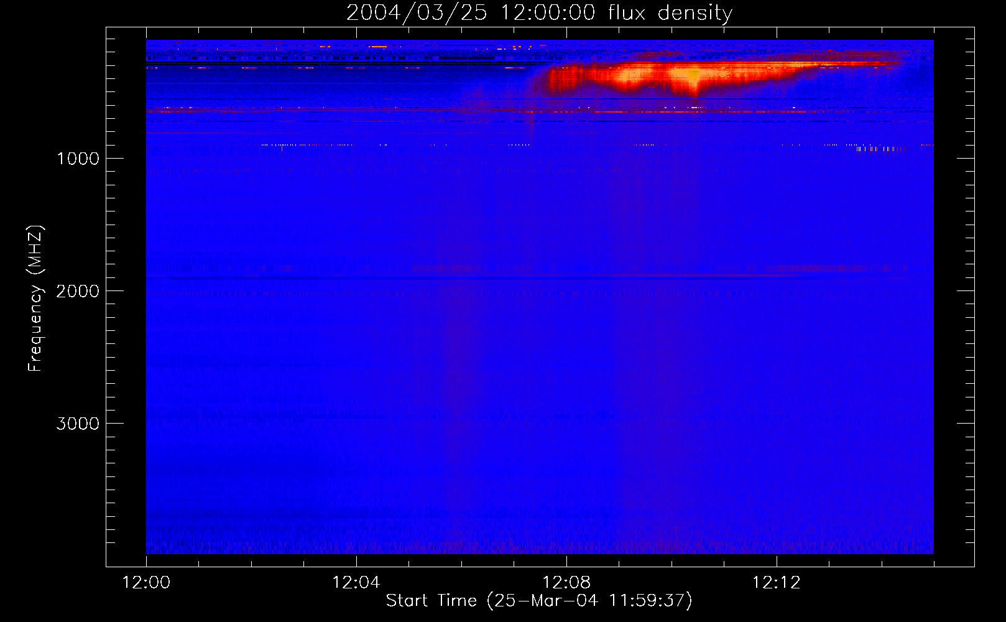The width and height of the screenshot is (1006, 622).
Task: Click the 'Frequency (MHZ)' axis label
Action: 35,299
